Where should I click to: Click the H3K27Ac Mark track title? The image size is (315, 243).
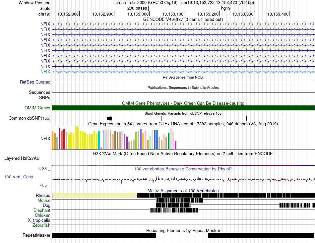point(183,153)
